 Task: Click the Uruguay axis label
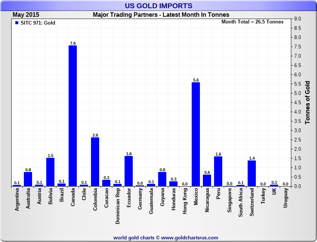pos(285,198)
